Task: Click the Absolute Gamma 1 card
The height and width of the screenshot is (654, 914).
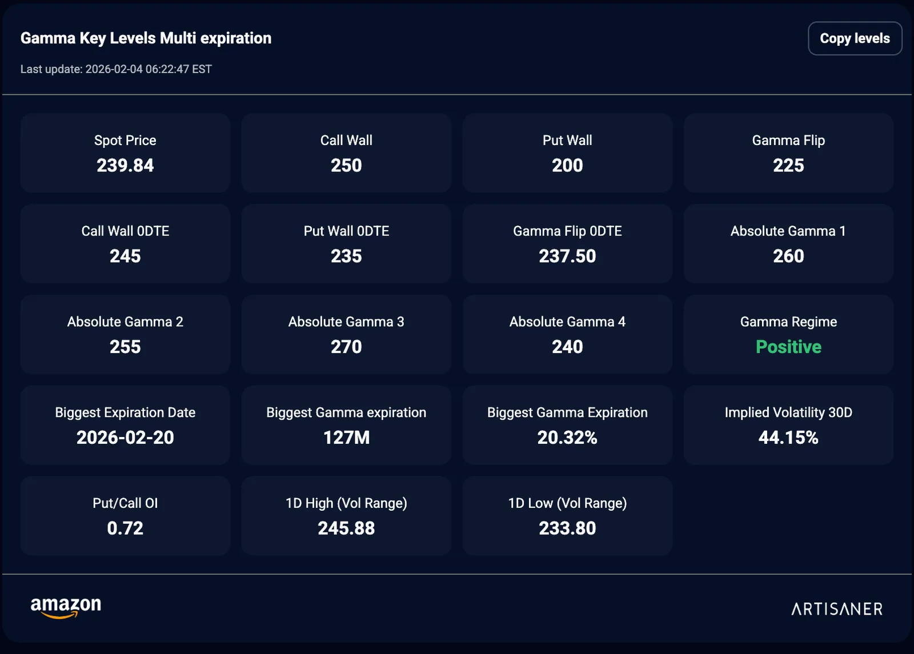Action: pos(788,244)
